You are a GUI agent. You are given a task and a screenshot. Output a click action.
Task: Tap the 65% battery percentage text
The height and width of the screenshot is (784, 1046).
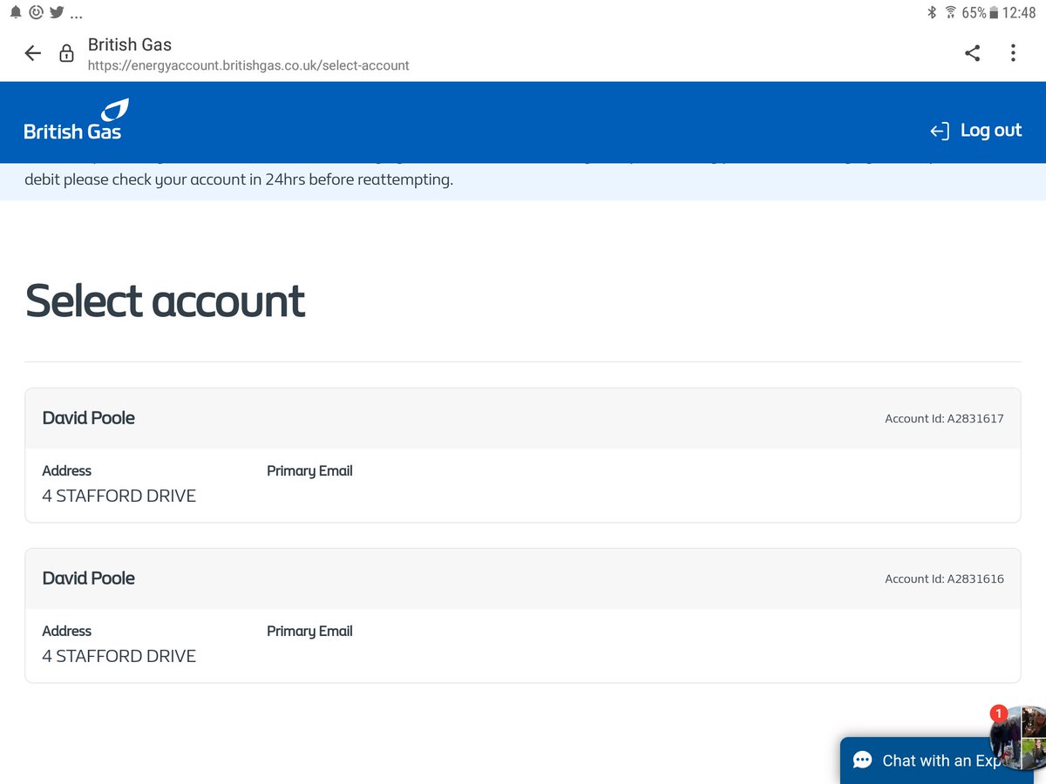point(975,12)
